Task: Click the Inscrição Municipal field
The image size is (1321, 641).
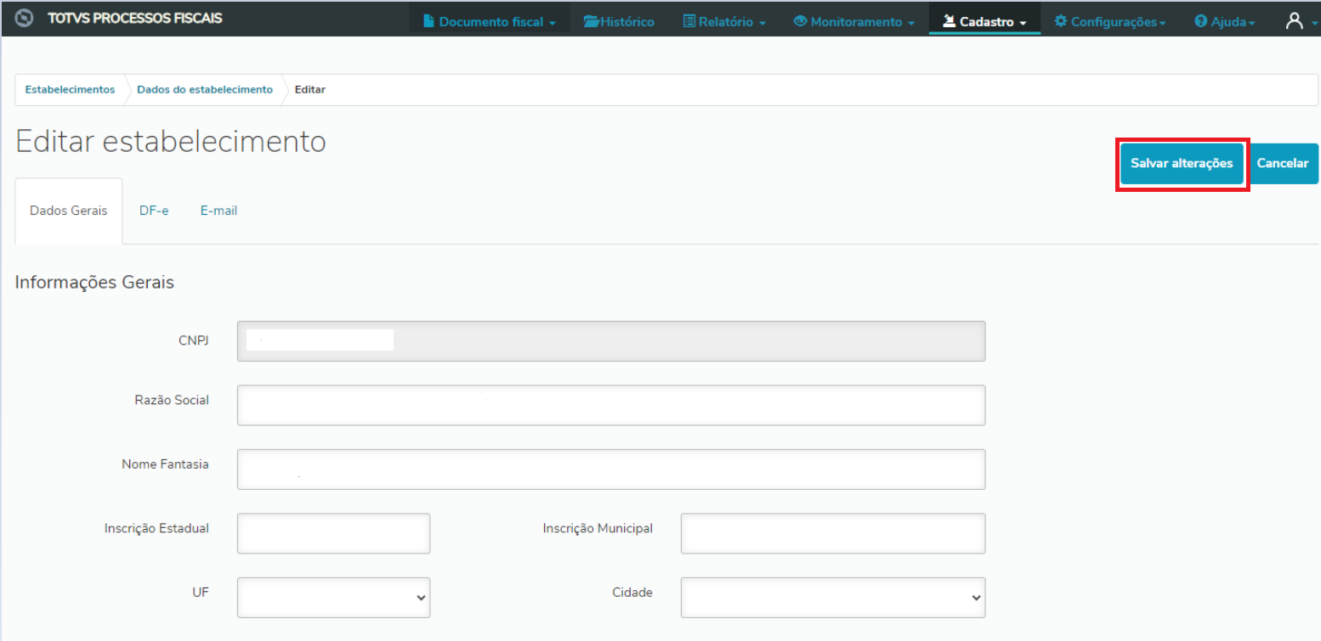Action: coord(833,533)
